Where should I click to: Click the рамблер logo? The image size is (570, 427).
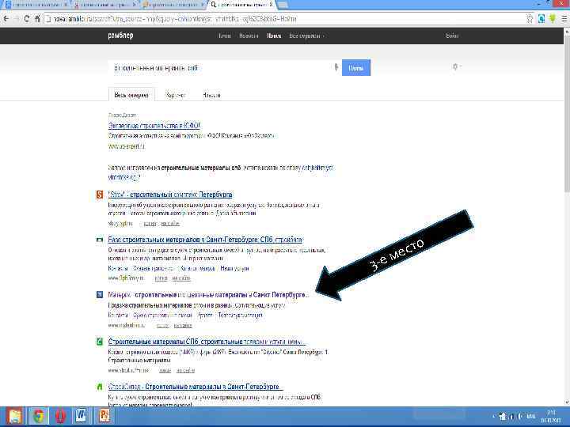coord(120,36)
